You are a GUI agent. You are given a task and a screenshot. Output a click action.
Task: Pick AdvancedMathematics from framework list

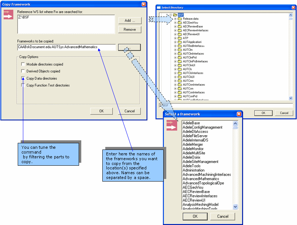click(x=201, y=179)
